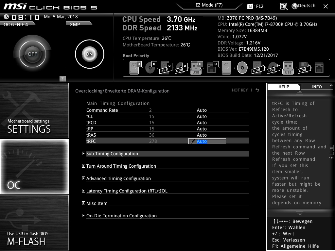The width and height of the screenshot is (335, 251).
Task: Switch to EZ Mode (F7)
Action: tap(209, 5)
